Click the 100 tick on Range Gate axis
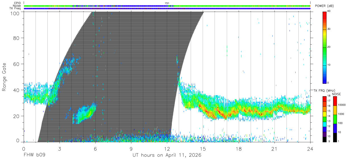The width and height of the screenshot is (349, 161). pyautogui.click(x=15, y=13)
